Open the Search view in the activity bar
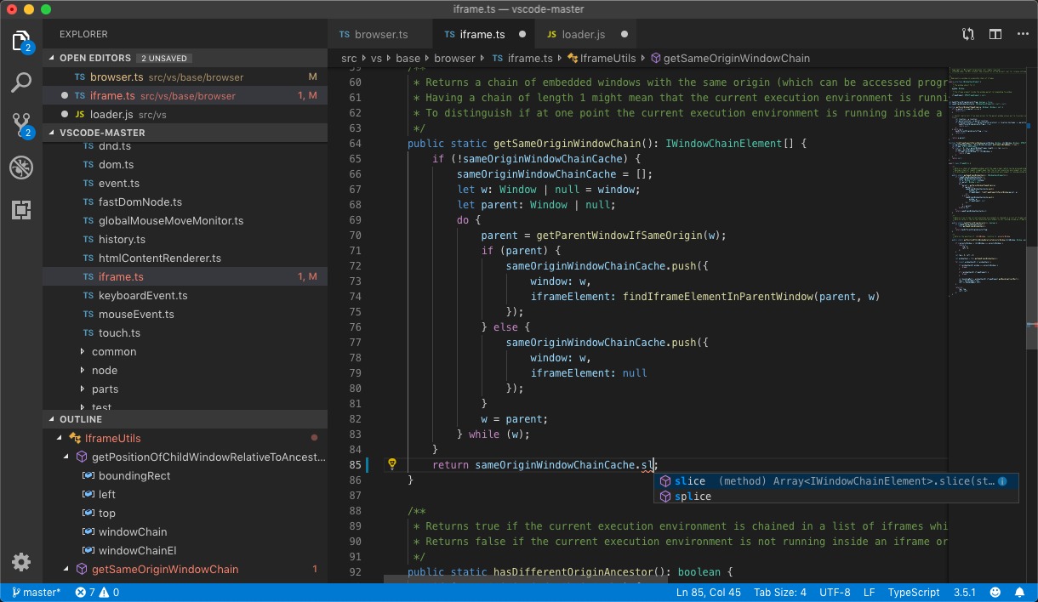 (20, 82)
